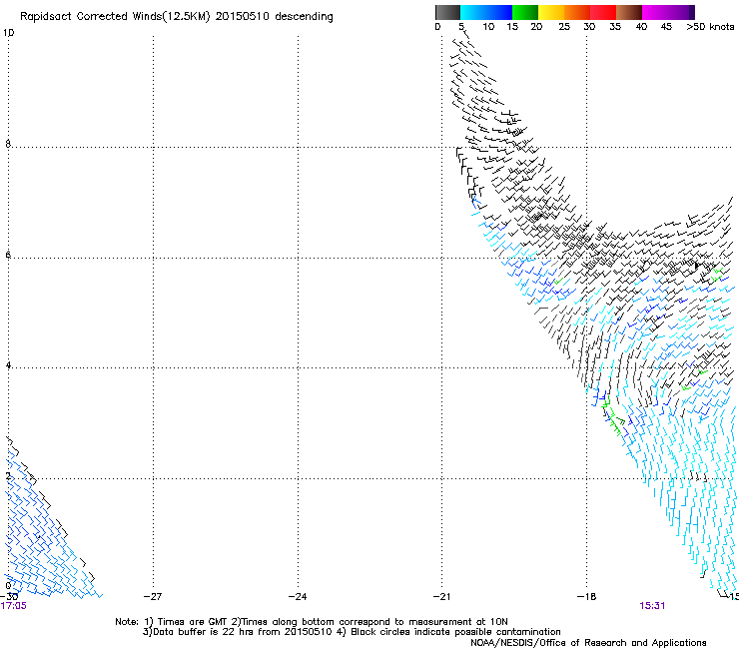Click the purple '15:31' swath time

pyautogui.click(x=652, y=606)
